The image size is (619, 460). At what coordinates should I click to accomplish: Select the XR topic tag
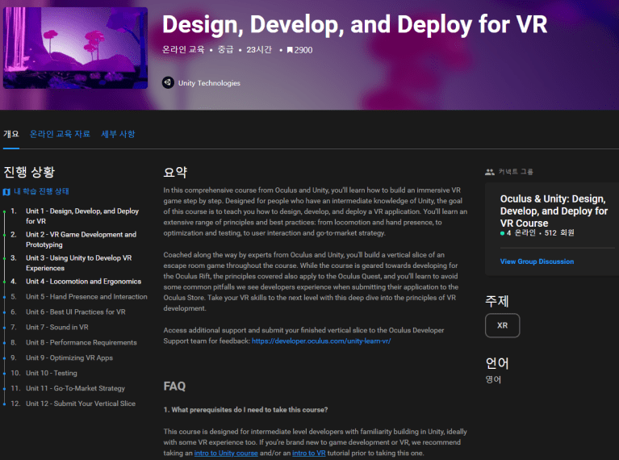pyautogui.click(x=502, y=325)
